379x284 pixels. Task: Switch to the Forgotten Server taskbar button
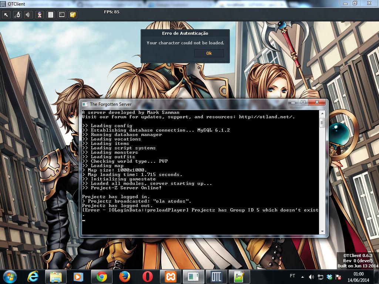[193, 277]
